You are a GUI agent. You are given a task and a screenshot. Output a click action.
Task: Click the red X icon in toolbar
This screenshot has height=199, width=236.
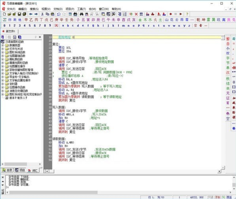[x=136, y=14]
